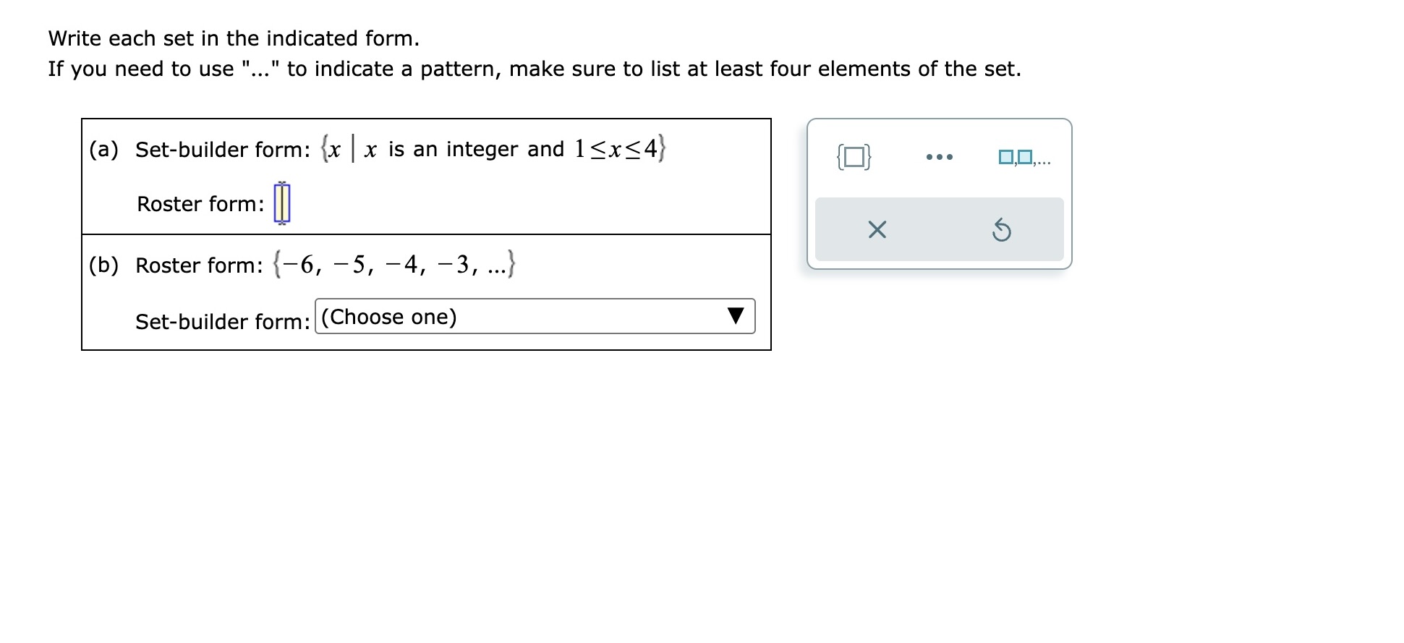The height and width of the screenshot is (643, 1404).
Task: Insert the ellipsis "..." symbol from the palette
Action: pos(938,156)
